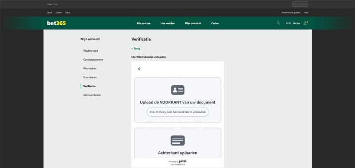Click 'Upload de VOORKANT van uw document' text
The height and width of the screenshot is (168, 355).
tap(177, 102)
